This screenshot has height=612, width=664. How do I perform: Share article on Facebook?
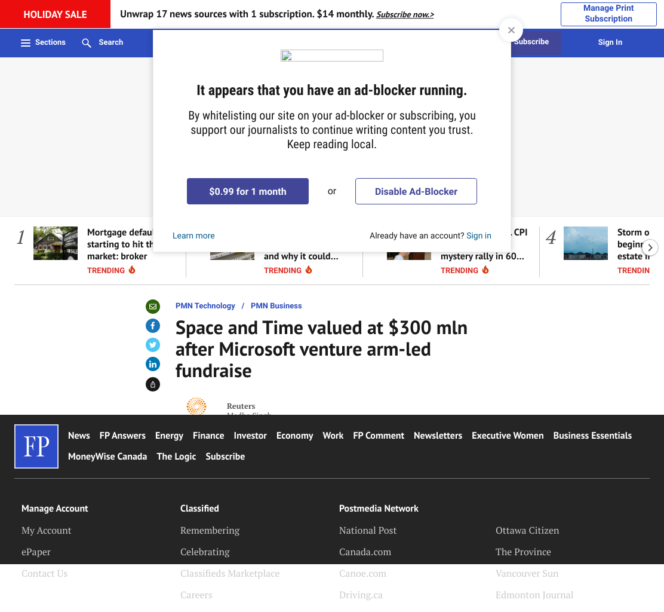153,326
